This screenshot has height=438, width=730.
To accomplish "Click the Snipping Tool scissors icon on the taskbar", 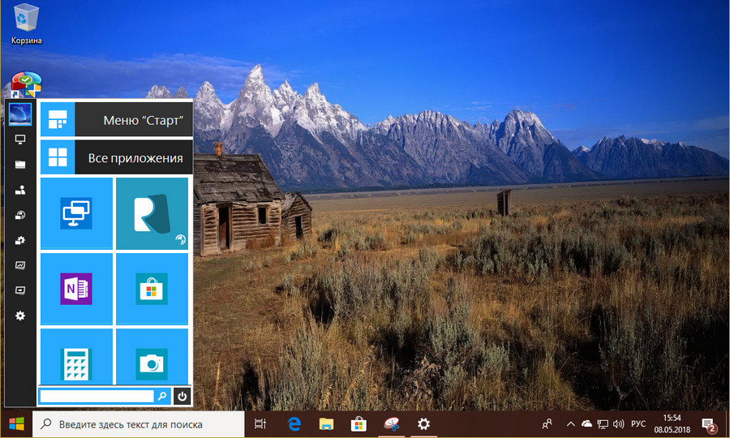I will (x=391, y=424).
